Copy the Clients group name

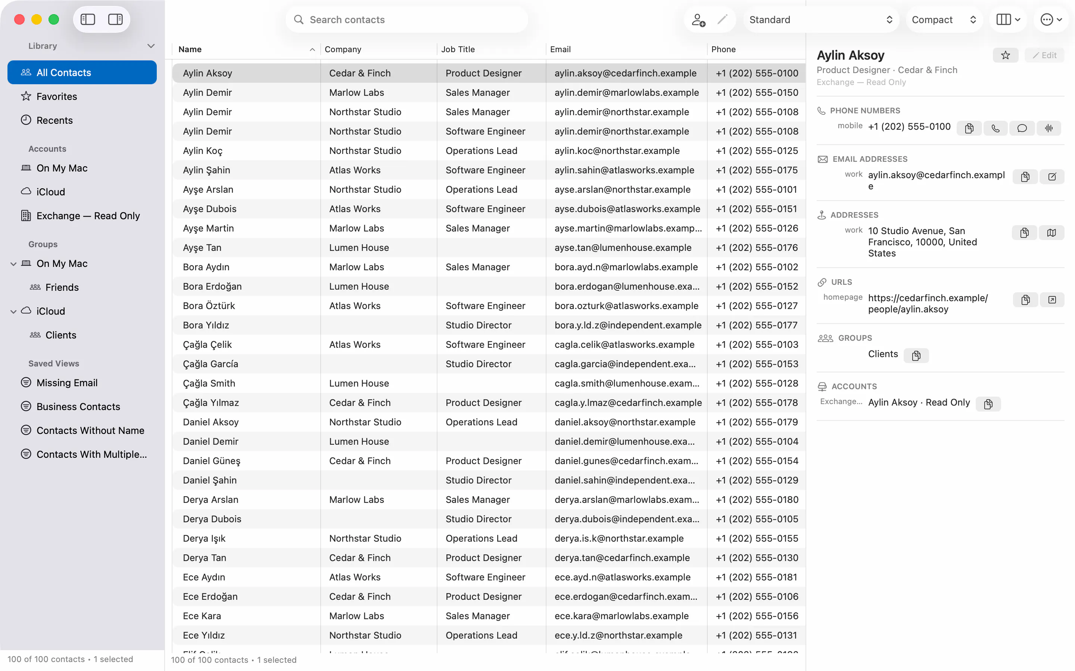pyautogui.click(x=916, y=356)
